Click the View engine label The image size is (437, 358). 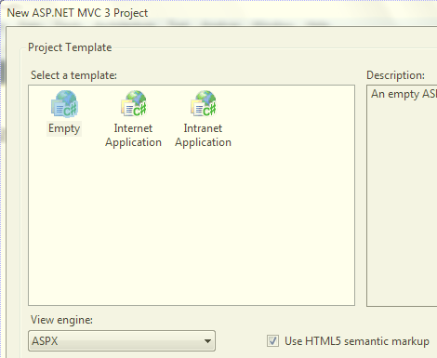pos(61,320)
